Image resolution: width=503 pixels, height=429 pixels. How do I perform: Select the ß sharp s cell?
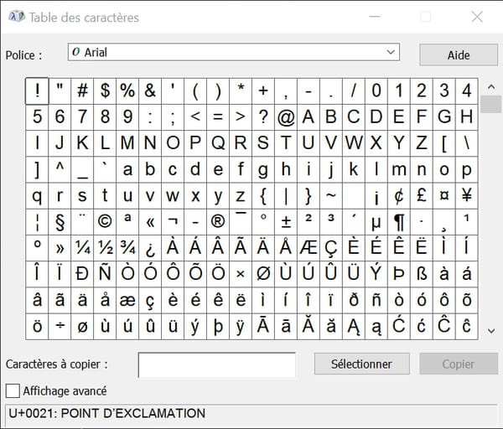pos(422,275)
